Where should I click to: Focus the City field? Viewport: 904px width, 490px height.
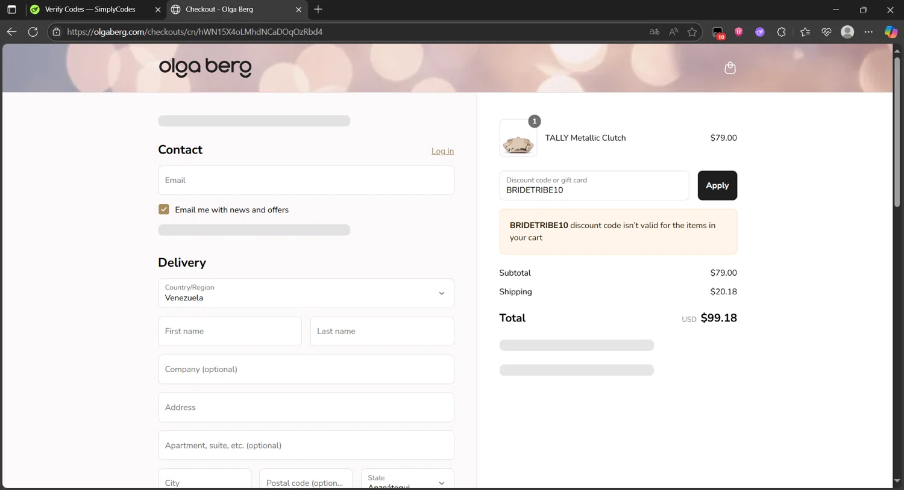click(205, 479)
